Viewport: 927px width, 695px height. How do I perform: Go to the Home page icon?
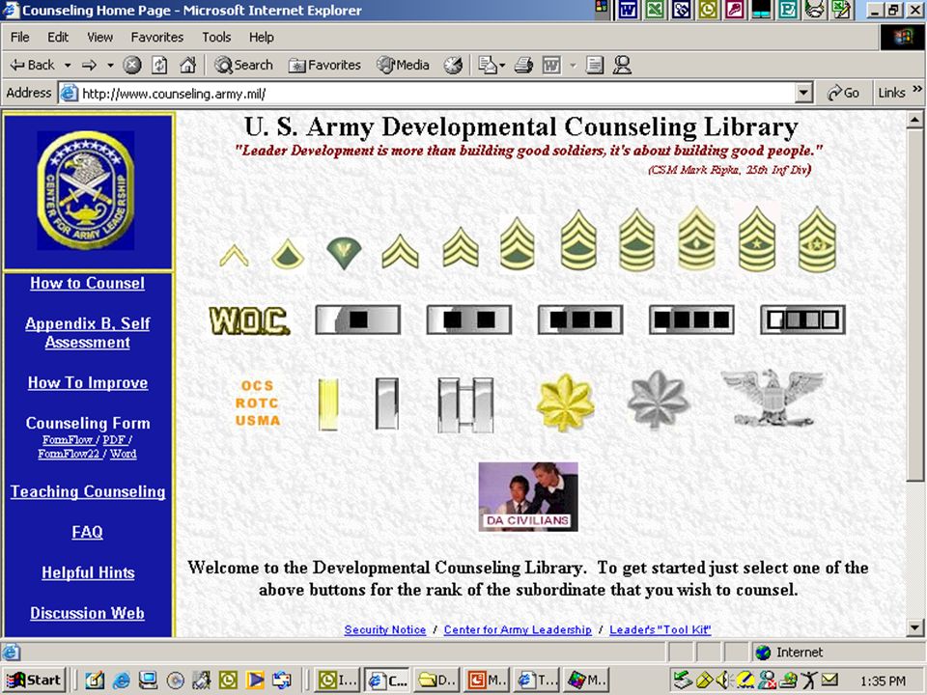click(187, 65)
